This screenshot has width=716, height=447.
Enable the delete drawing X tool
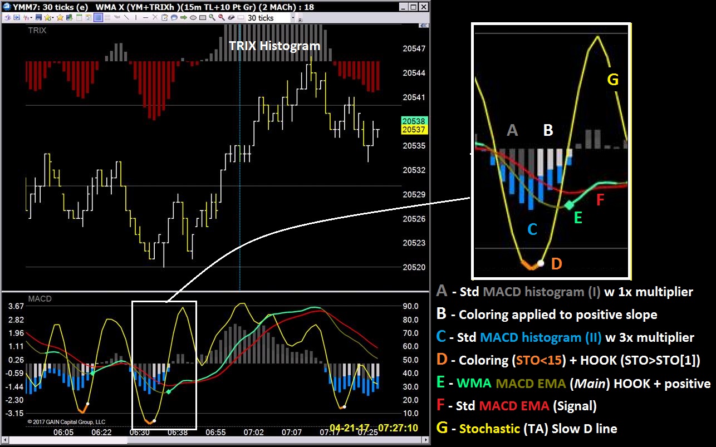click(154, 17)
